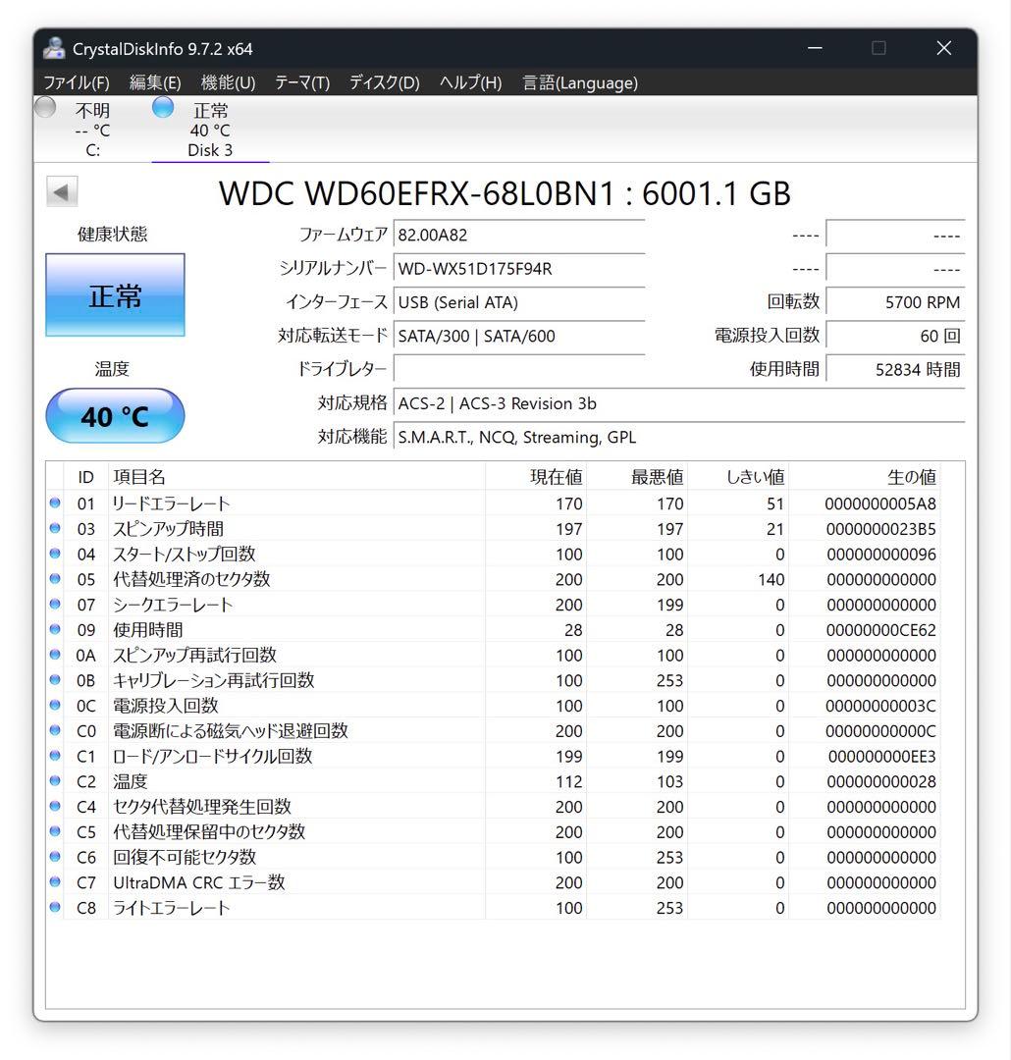Image resolution: width=1011 pixels, height=1060 pixels.
Task: Click the blue status dot for 温度 attribute
Action: pyautogui.click(x=56, y=780)
